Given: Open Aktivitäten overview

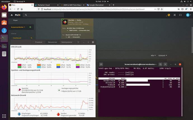Looking at the screenshot, I should pyautogui.click(x=6, y=1).
